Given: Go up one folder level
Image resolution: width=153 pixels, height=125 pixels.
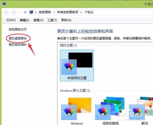Looking at the screenshot, I should [x=25, y=12].
